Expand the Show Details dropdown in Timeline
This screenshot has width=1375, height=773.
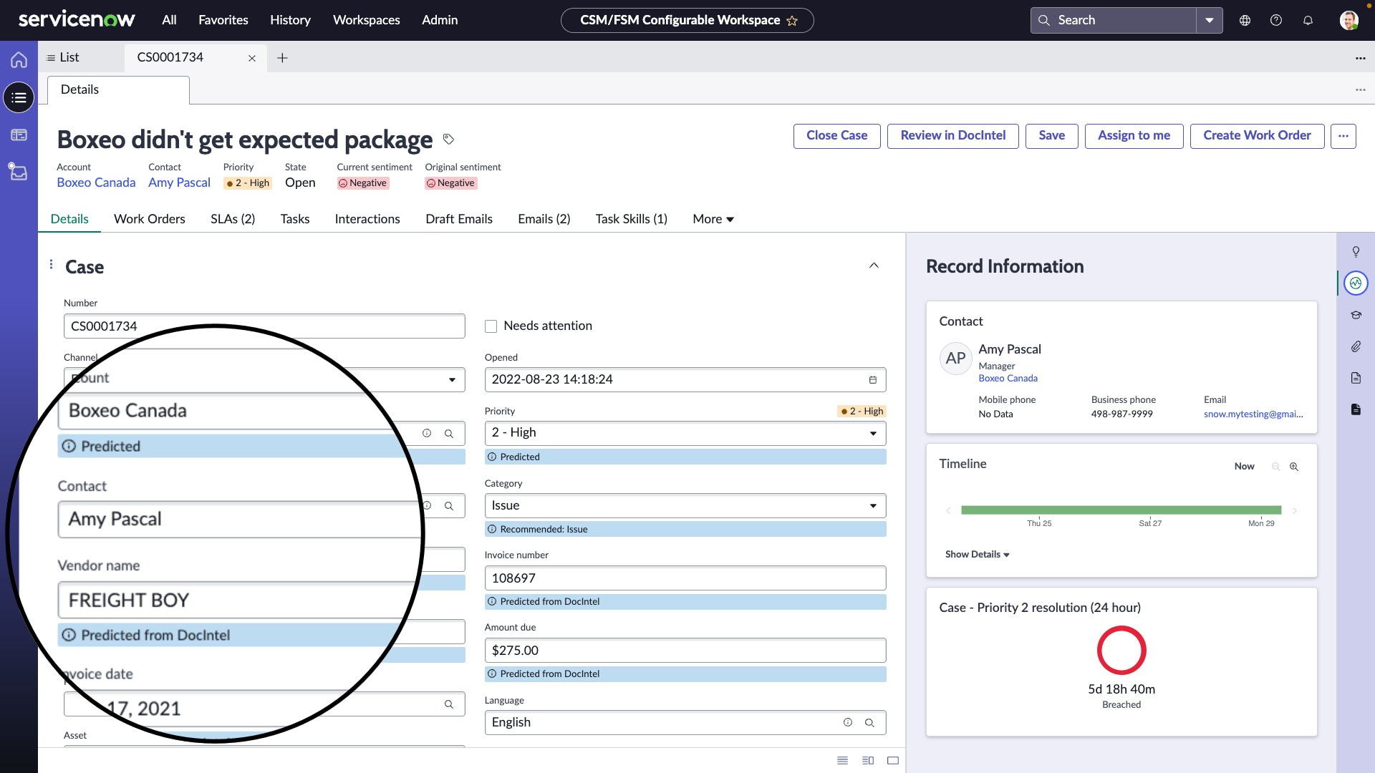pyautogui.click(x=977, y=554)
